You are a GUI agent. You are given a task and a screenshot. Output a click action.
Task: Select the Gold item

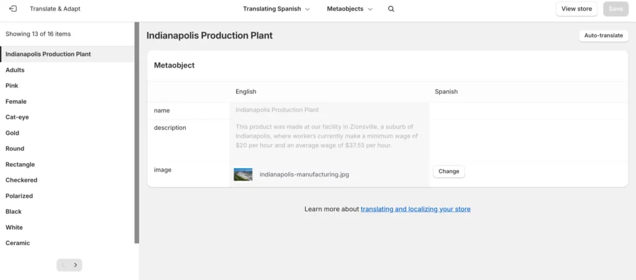67,133
